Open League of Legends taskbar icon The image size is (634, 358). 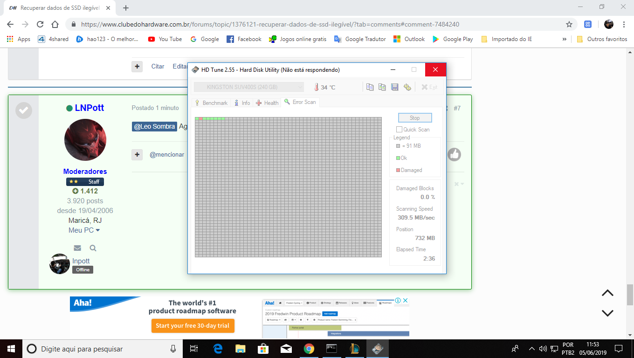(354, 348)
